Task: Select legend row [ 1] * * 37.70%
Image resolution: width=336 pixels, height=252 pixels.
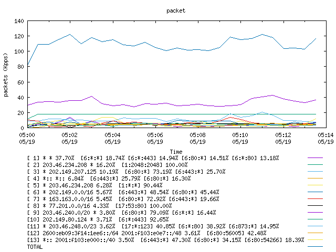Action: (153, 158)
